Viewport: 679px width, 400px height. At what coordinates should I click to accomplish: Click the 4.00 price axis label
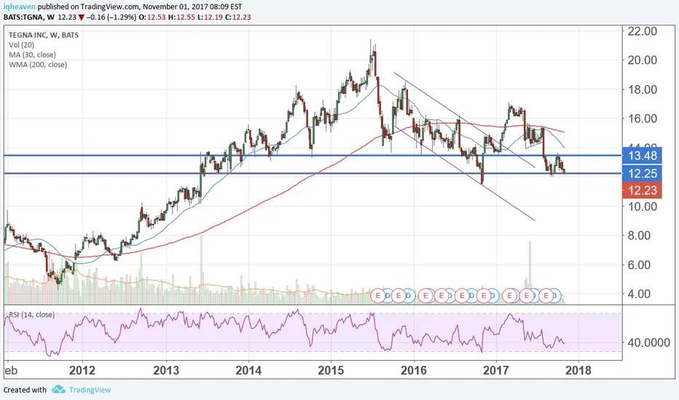[x=639, y=294]
